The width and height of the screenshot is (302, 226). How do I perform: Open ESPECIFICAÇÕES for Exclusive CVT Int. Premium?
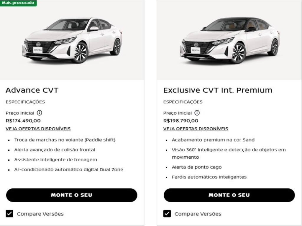pyautogui.click(x=183, y=102)
